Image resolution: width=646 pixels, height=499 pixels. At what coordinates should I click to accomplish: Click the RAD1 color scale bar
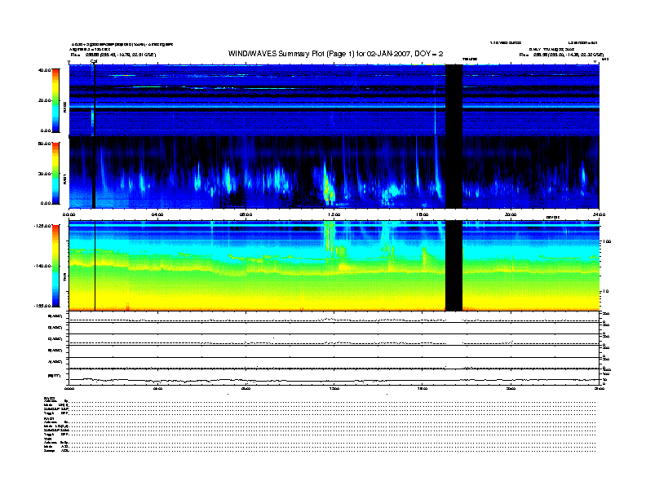point(55,174)
